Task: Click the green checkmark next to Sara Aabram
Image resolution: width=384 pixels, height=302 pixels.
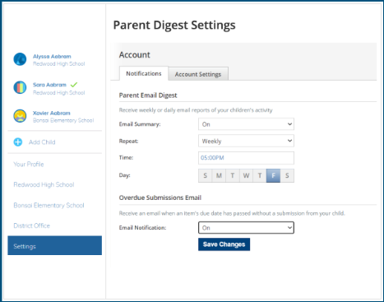Action: [x=74, y=85]
